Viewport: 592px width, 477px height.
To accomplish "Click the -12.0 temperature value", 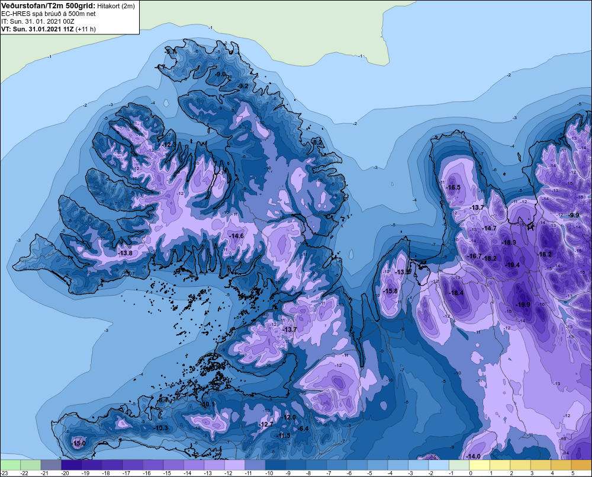I will (289, 417).
